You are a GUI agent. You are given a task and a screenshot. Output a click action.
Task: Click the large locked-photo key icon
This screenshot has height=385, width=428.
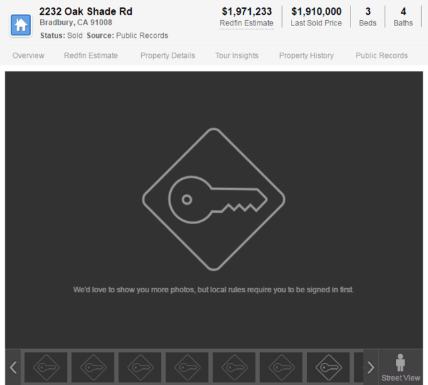tap(214, 200)
